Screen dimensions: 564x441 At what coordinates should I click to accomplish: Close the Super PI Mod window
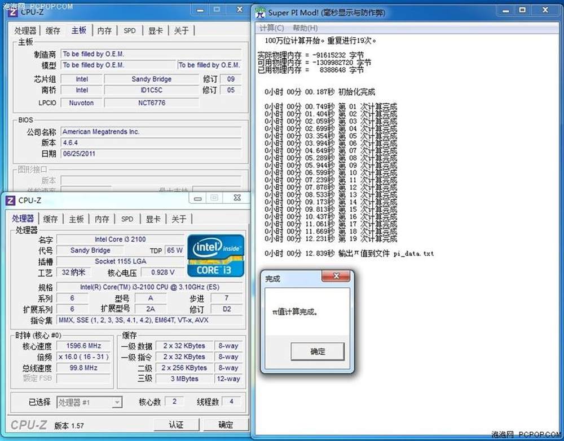[545, 10]
